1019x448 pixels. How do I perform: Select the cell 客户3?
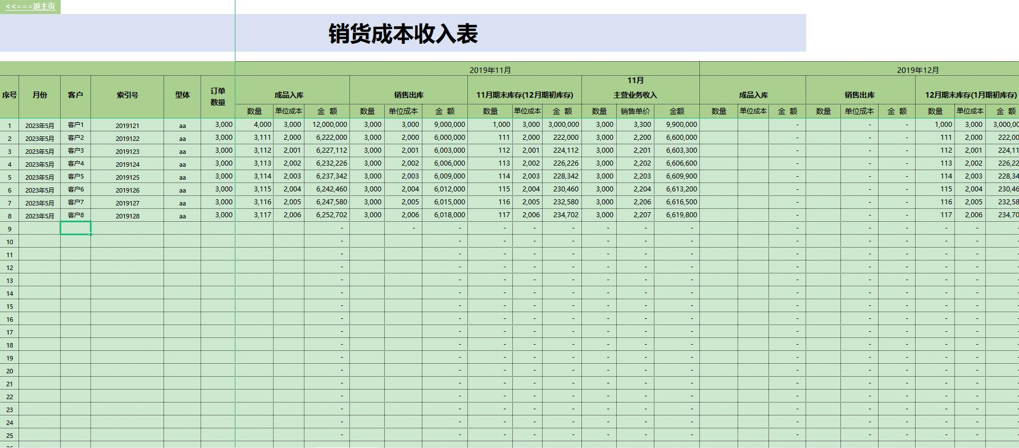coord(75,150)
